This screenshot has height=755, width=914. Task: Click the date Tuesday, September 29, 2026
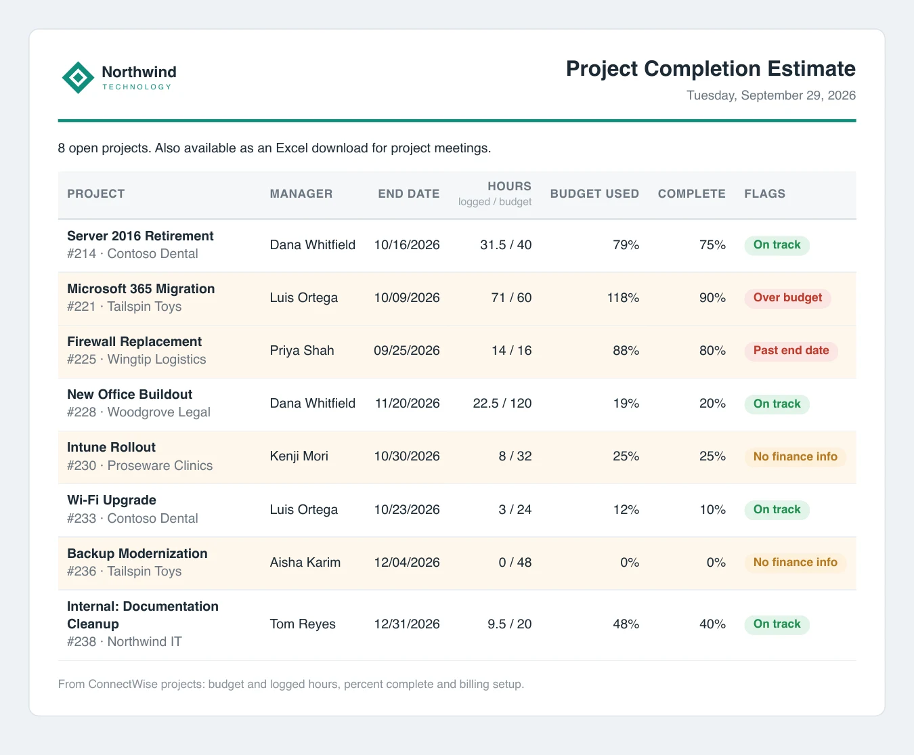(x=771, y=95)
